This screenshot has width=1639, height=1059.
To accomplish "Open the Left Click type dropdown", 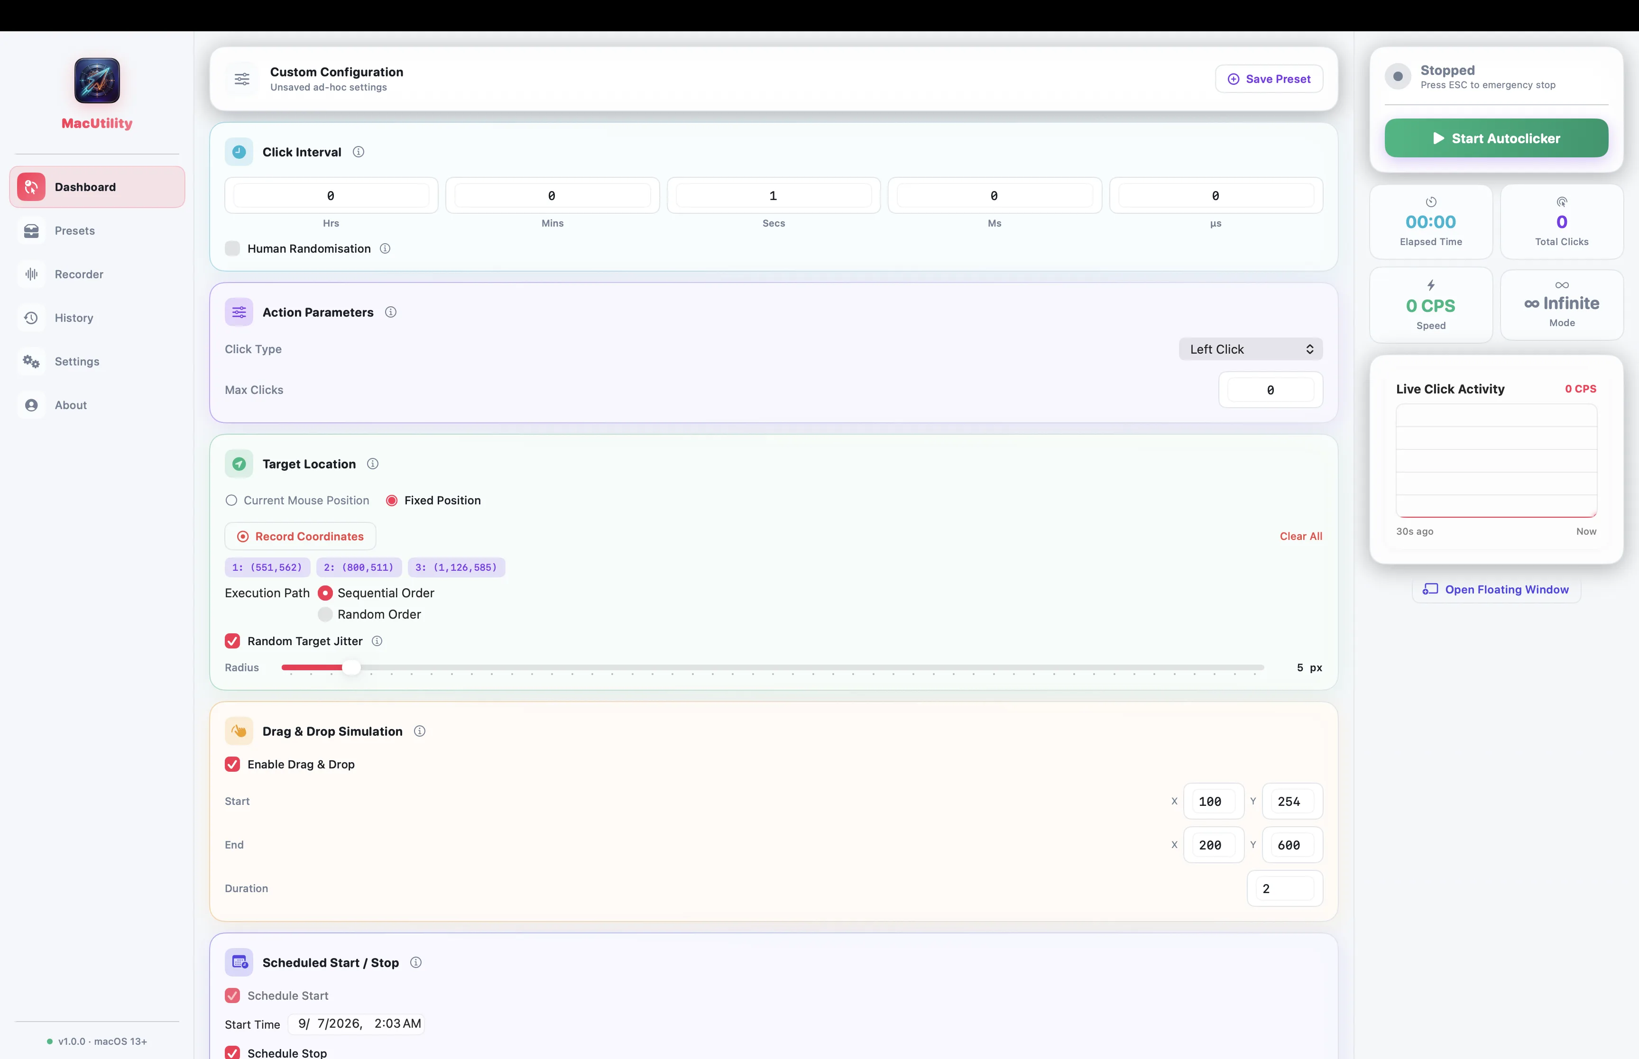I will pyautogui.click(x=1251, y=349).
